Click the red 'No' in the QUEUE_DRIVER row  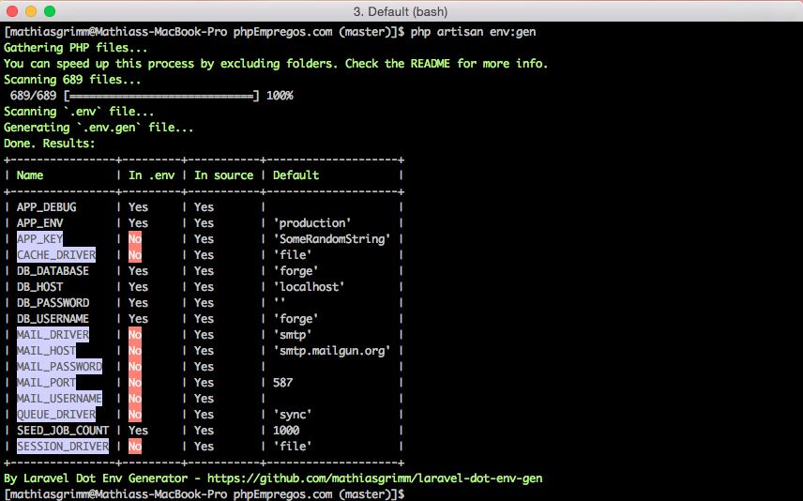pyautogui.click(x=135, y=414)
